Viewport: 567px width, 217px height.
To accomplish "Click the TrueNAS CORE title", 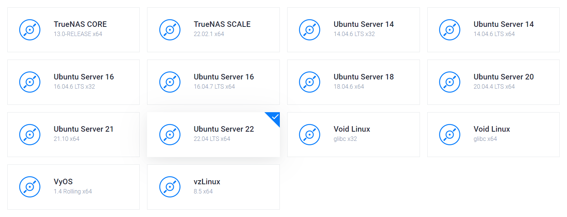I will tap(80, 24).
